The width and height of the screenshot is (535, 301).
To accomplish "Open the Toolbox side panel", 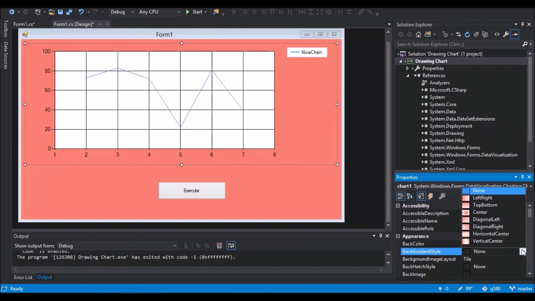I will [5, 29].
